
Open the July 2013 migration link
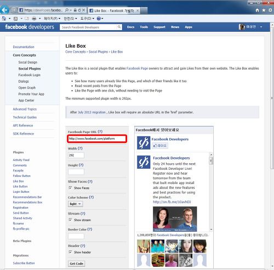coord(92,112)
